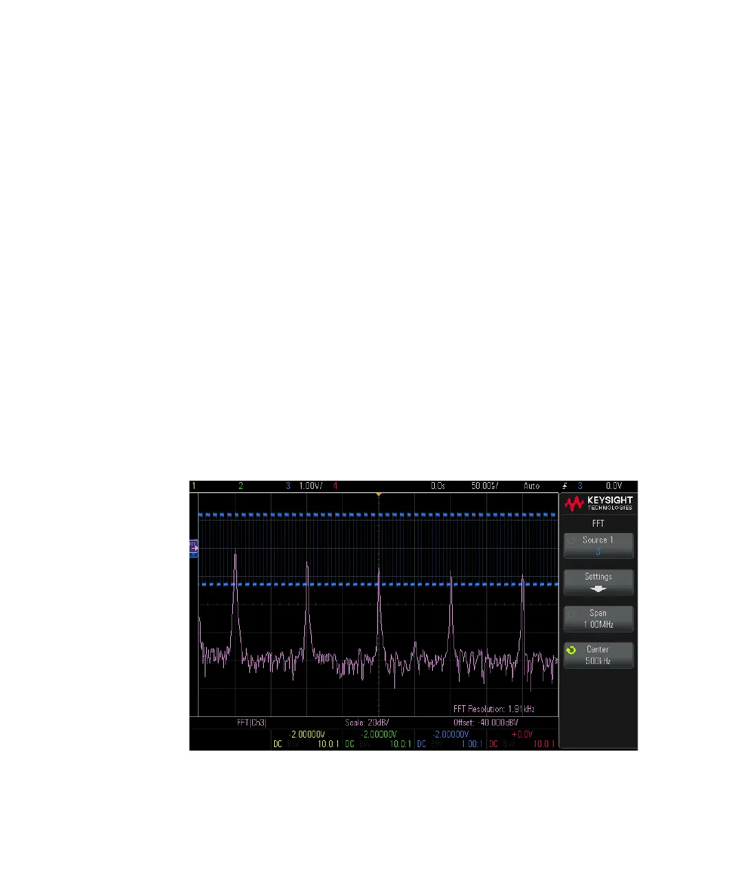Click the green rotary knob icon beside Center

click(x=571, y=650)
